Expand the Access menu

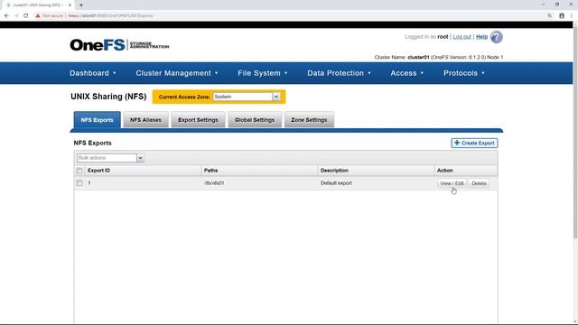point(407,73)
